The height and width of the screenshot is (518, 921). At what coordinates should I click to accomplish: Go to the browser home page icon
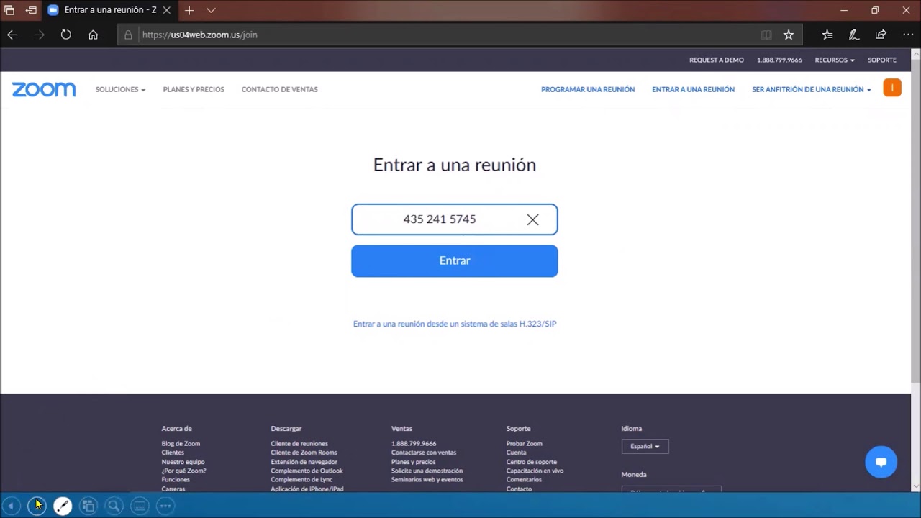coord(93,35)
